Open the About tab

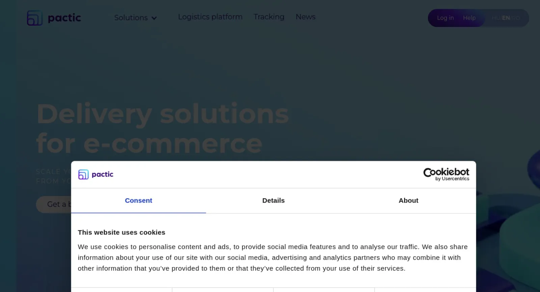tap(408, 201)
